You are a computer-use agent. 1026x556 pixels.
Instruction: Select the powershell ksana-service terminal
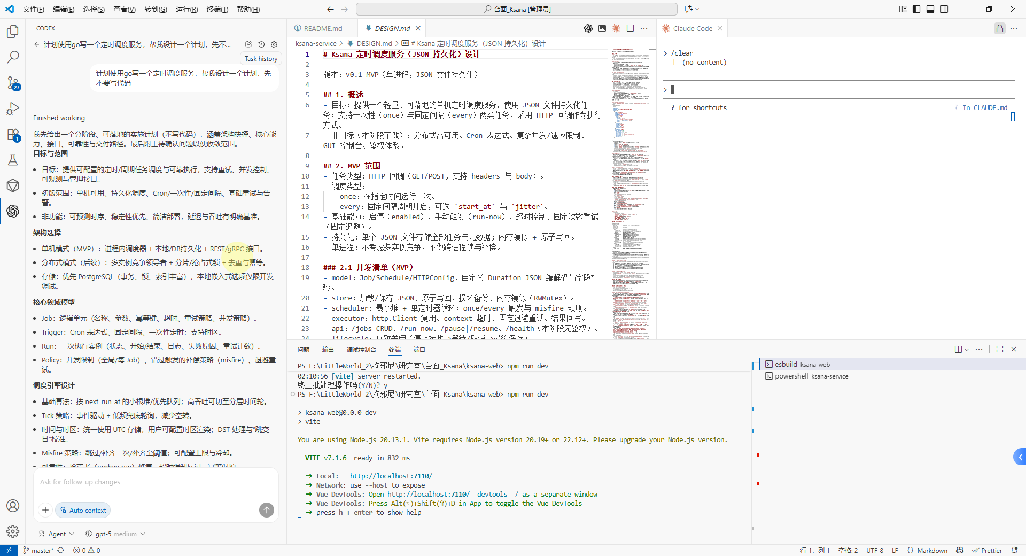(892, 376)
